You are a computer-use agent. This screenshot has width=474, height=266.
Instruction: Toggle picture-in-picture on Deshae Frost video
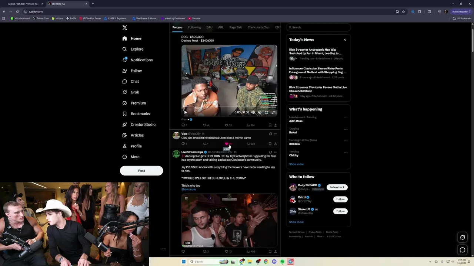tap(266, 112)
